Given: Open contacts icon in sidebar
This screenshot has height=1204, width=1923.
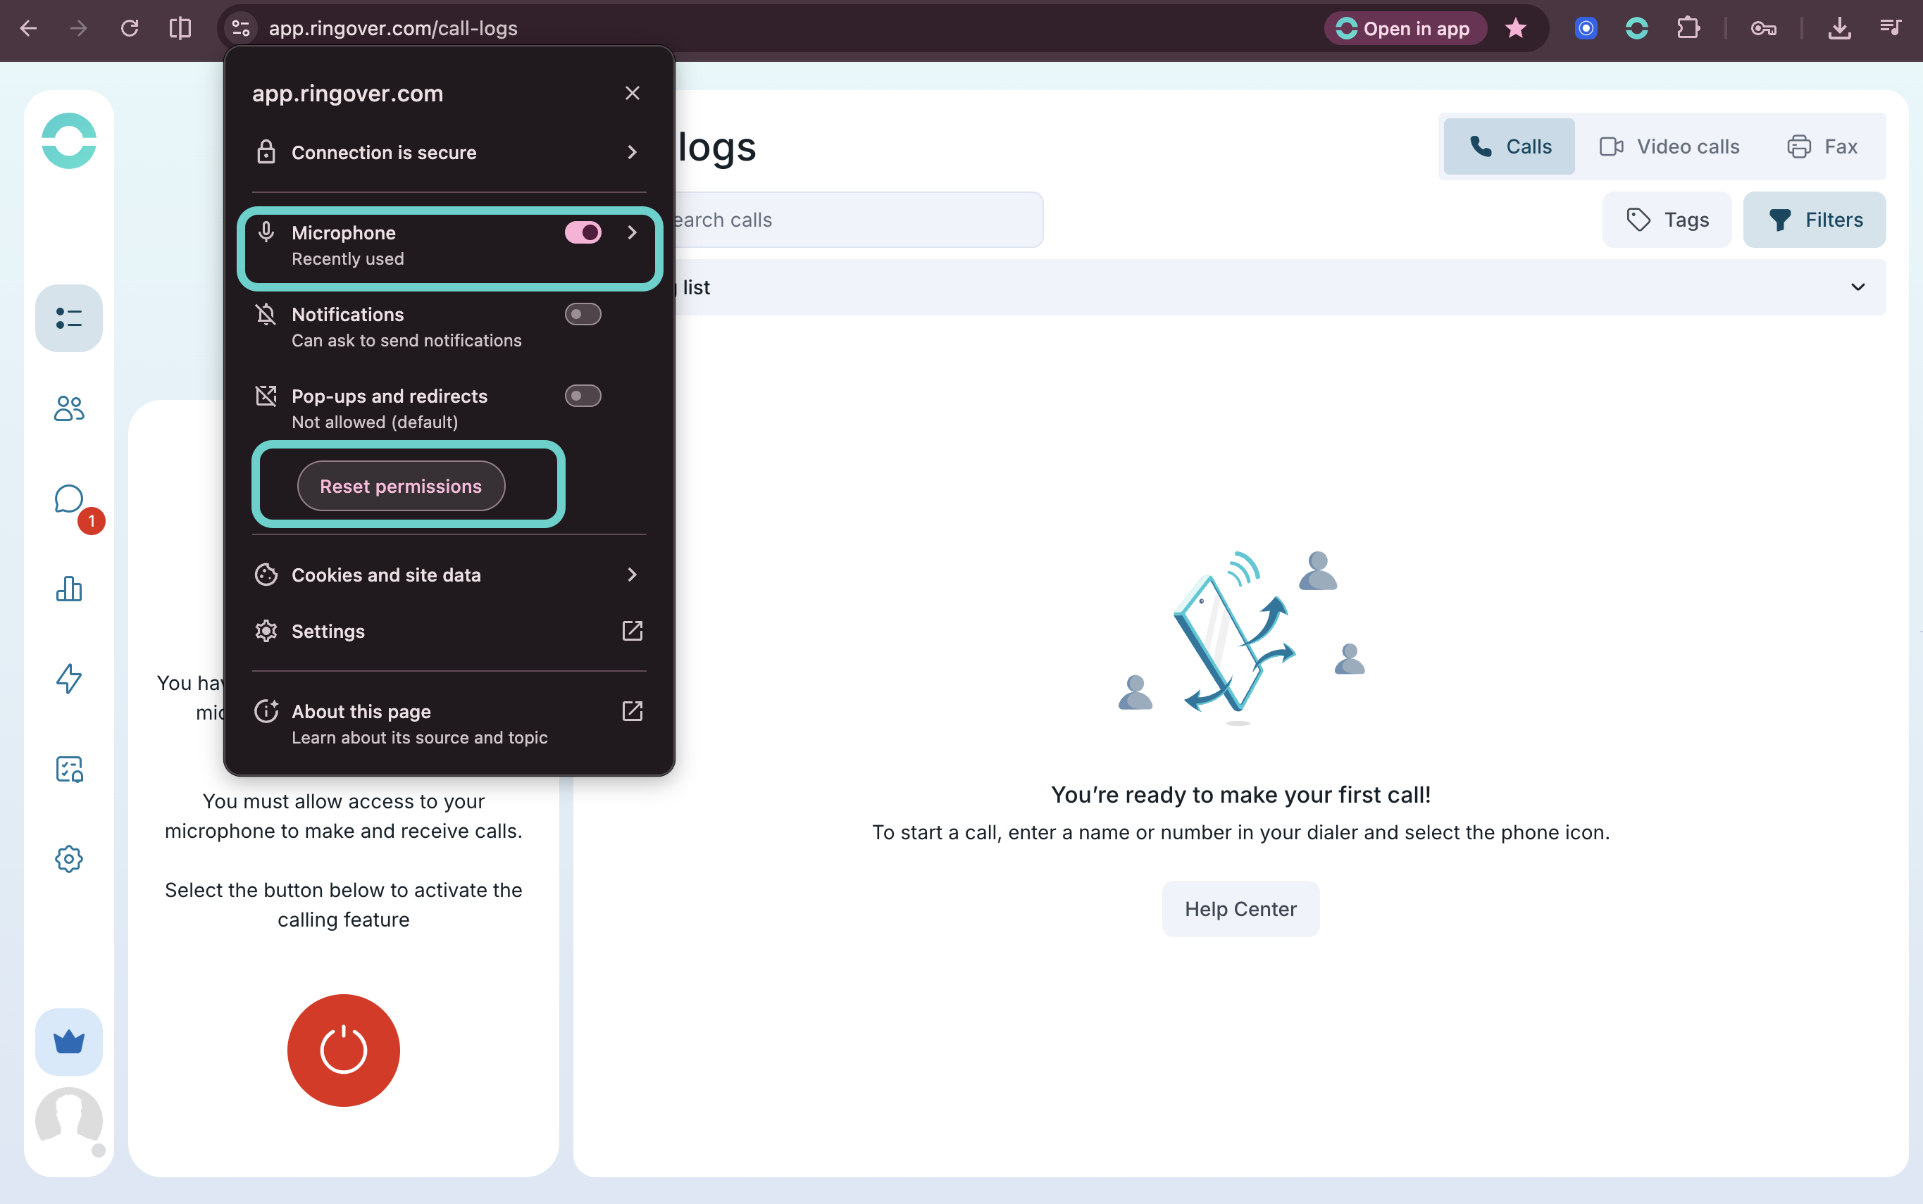Looking at the screenshot, I should click(x=69, y=408).
